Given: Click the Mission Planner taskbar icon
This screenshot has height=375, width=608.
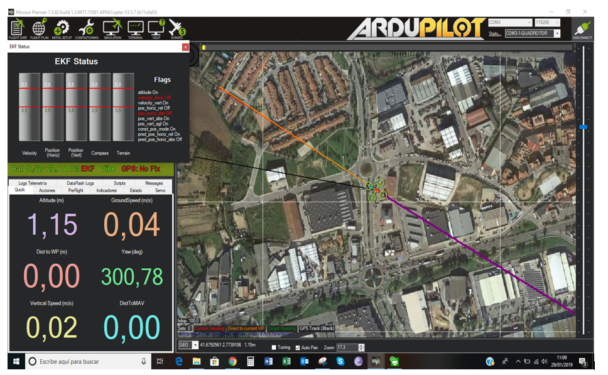Looking at the screenshot, I should (376, 361).
